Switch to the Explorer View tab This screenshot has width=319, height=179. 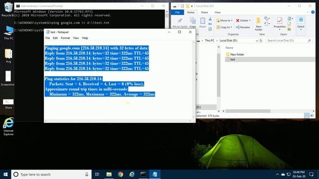[217, 12]
